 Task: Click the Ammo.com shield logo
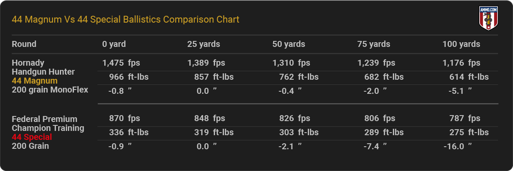pos(487,19)
